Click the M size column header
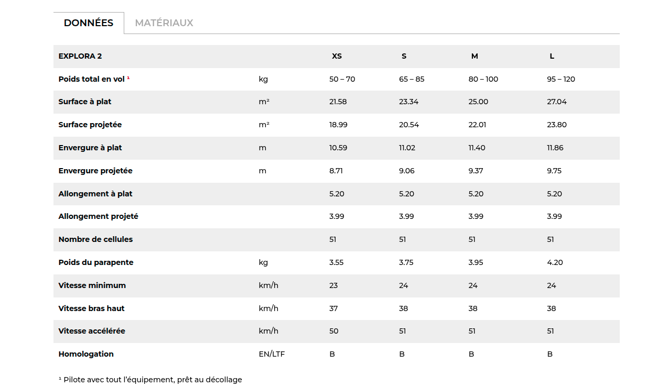Screen dimensions: 647x387 (475, 56)
